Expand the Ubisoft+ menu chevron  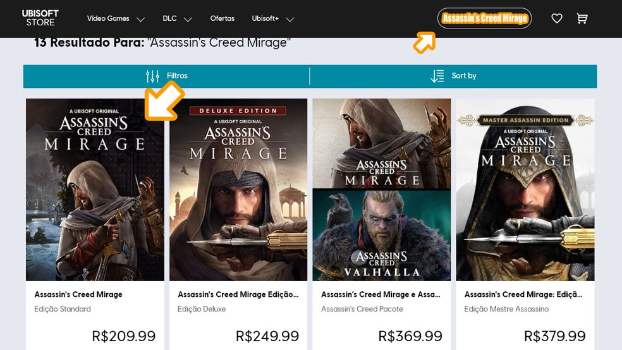290,20
